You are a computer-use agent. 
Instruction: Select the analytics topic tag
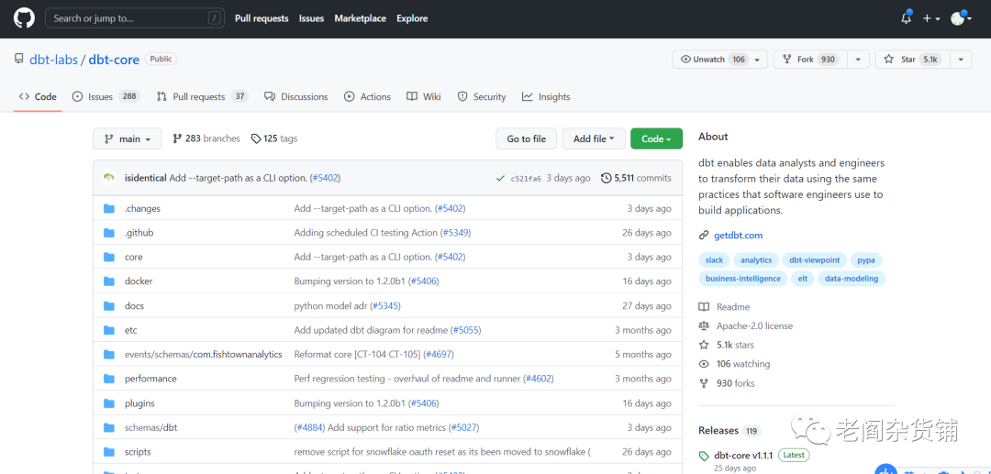756,260
